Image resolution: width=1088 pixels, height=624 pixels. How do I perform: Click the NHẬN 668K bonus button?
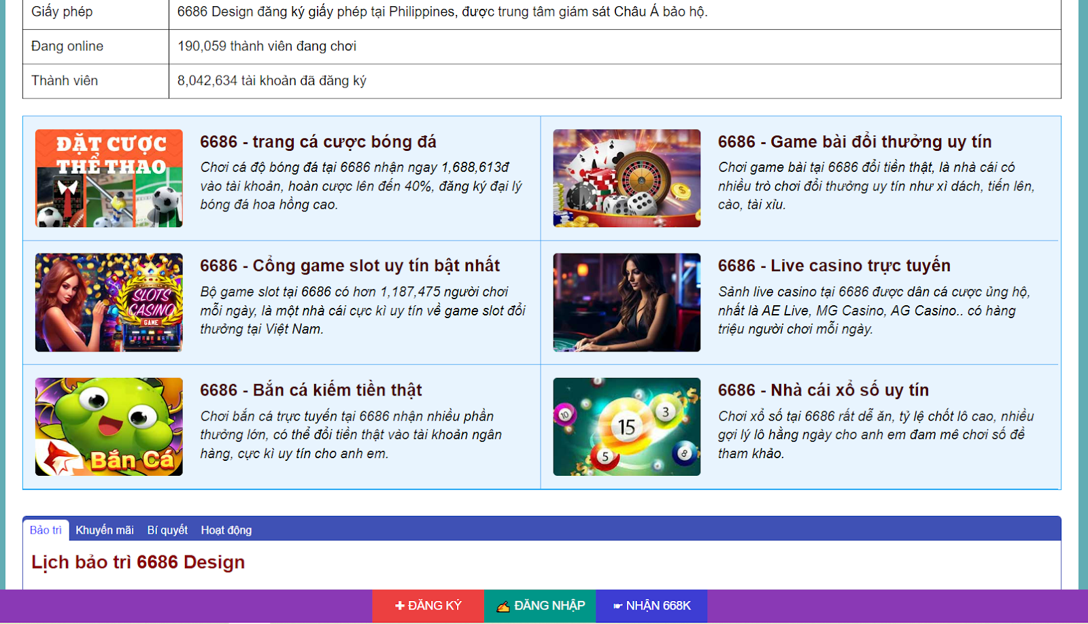pyautogui.click(x=651, y=606)
